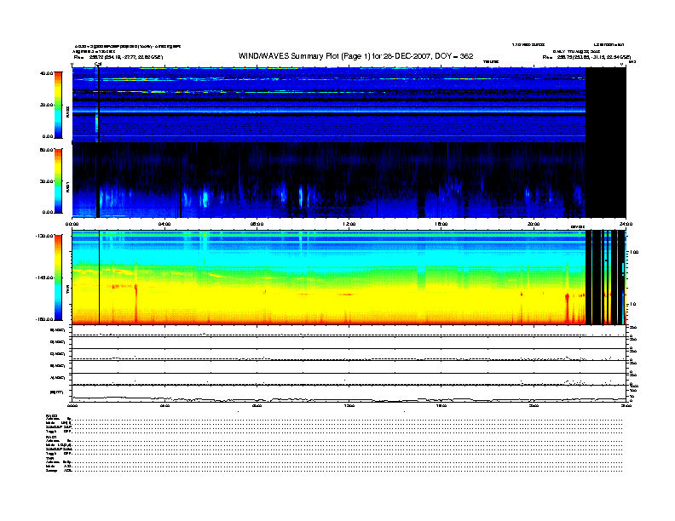Click the 10 label on TNR right axis

click(x=632, y=304)
